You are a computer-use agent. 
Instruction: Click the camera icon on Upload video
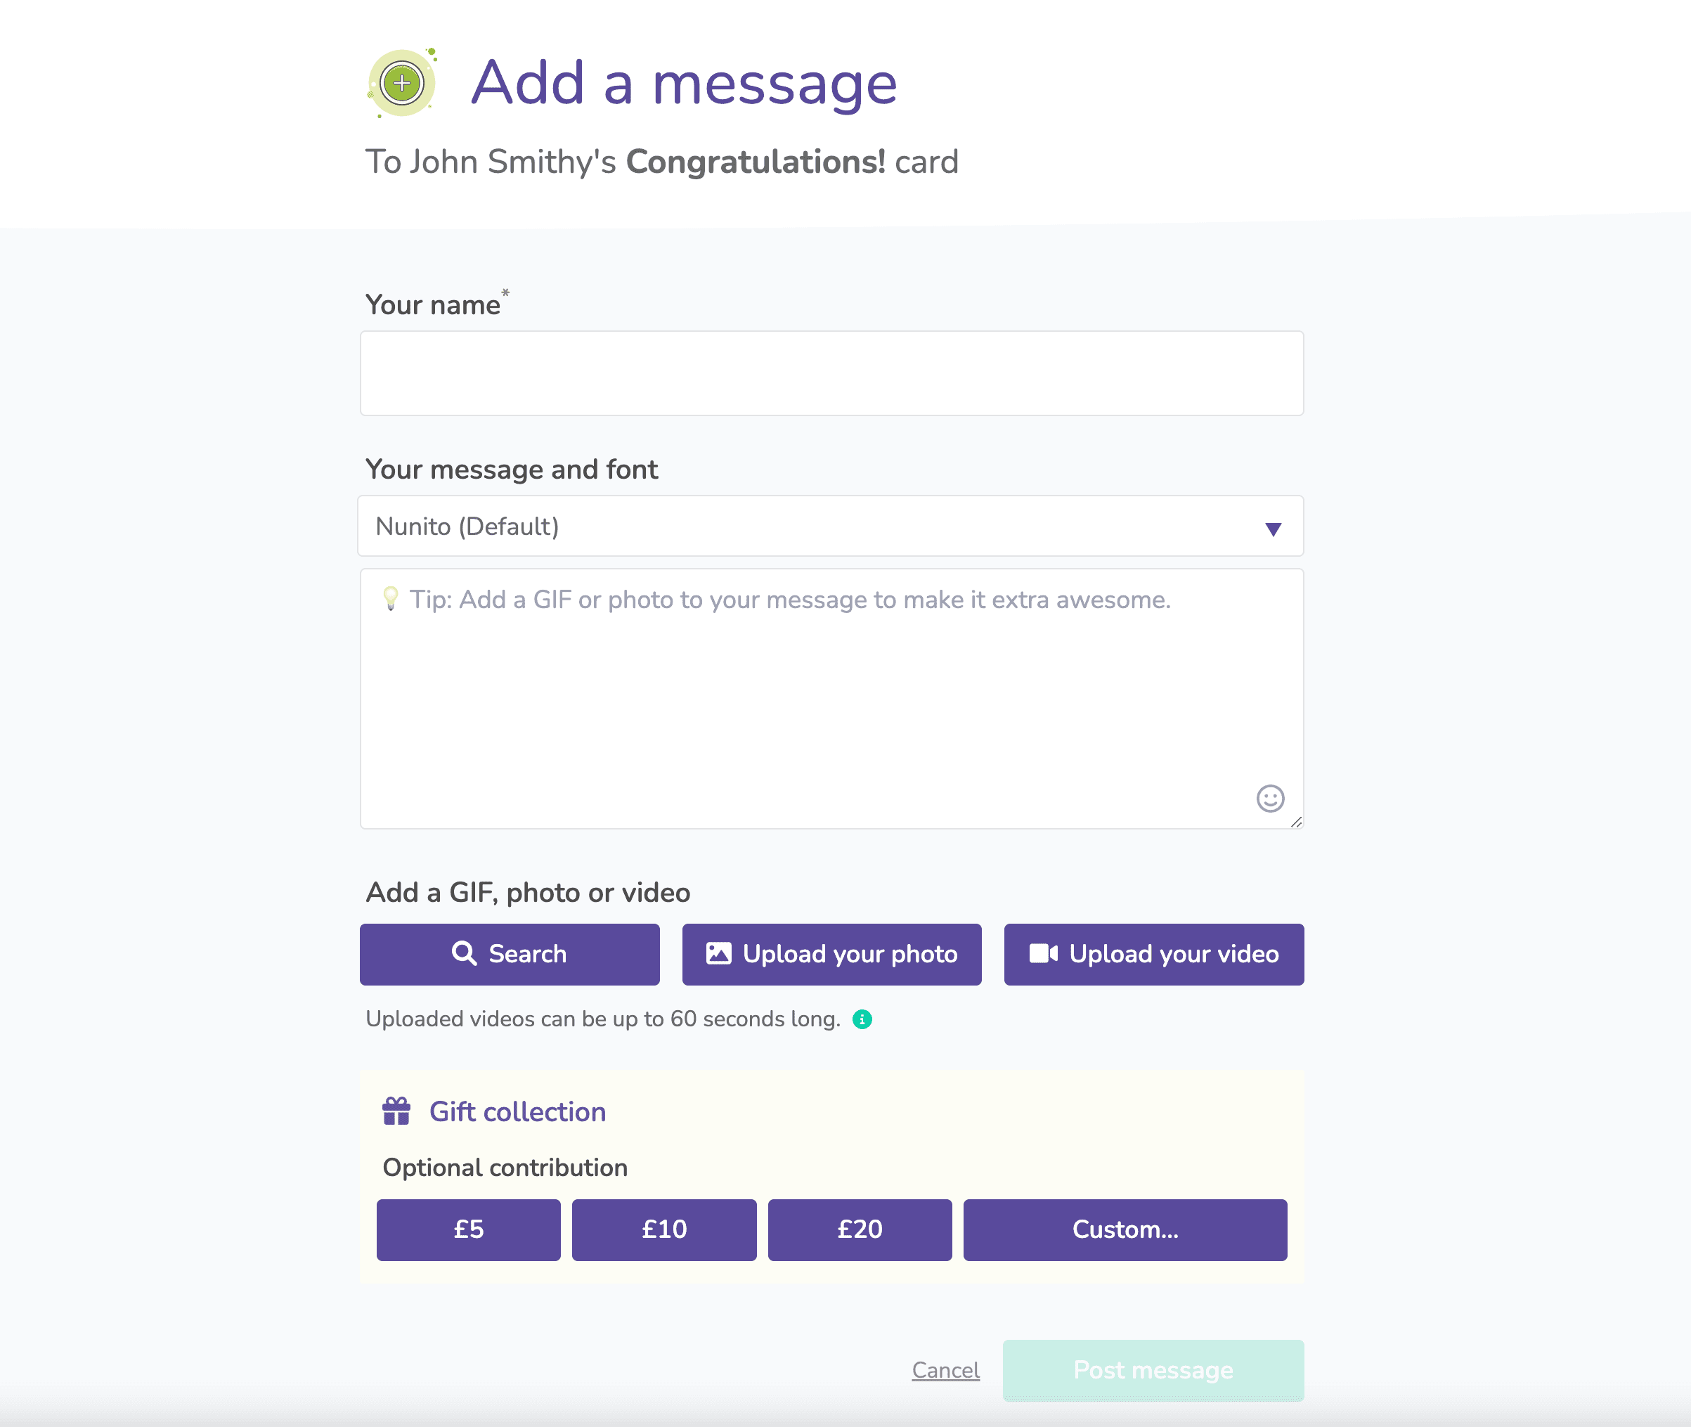pos(1043,953)
